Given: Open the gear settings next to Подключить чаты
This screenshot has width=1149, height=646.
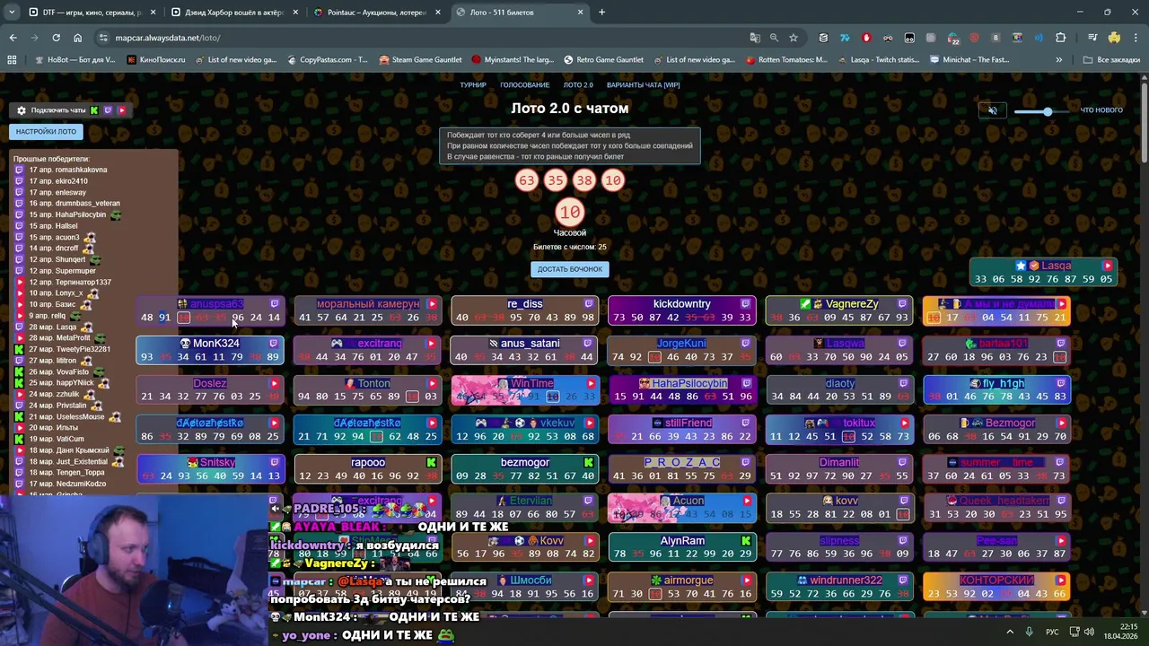Looking at the screenshot, I should point(22,110).
